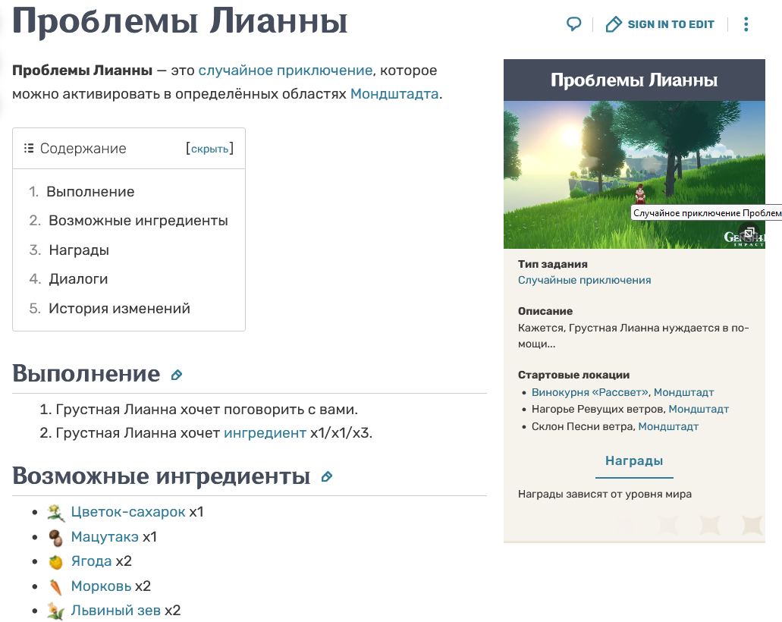The height and width of the screenshot is (622, 782).
Task: Click the Стартовые локации label
Action: pyautogui.click(x=573, y=375)
